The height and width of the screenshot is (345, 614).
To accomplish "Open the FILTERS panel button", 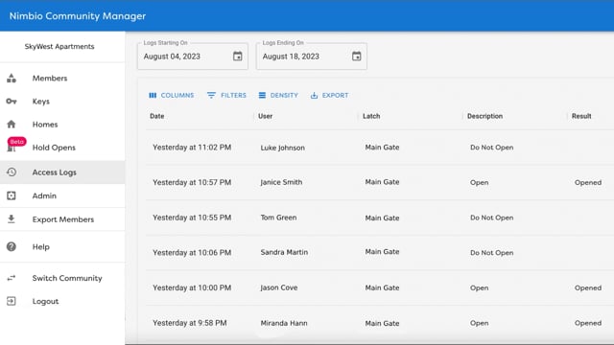I will 226,96.
